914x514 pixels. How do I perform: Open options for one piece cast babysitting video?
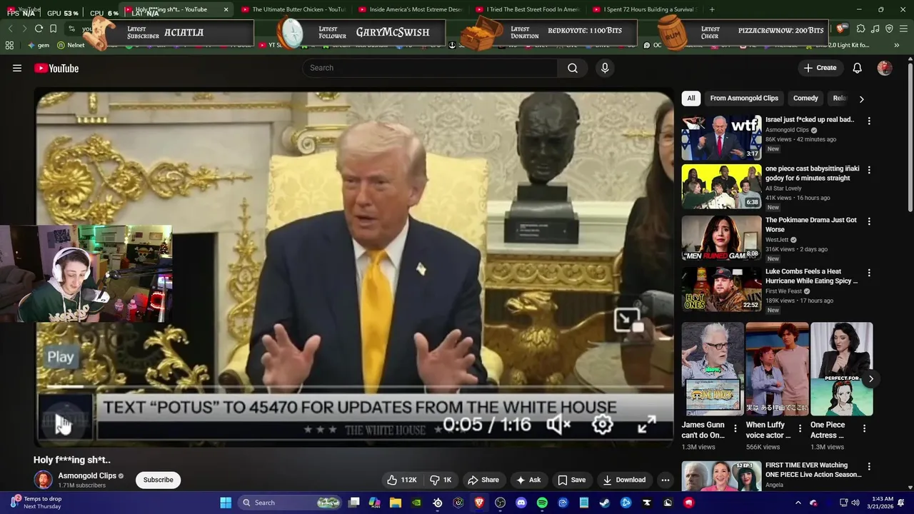(x=869, y=171)
